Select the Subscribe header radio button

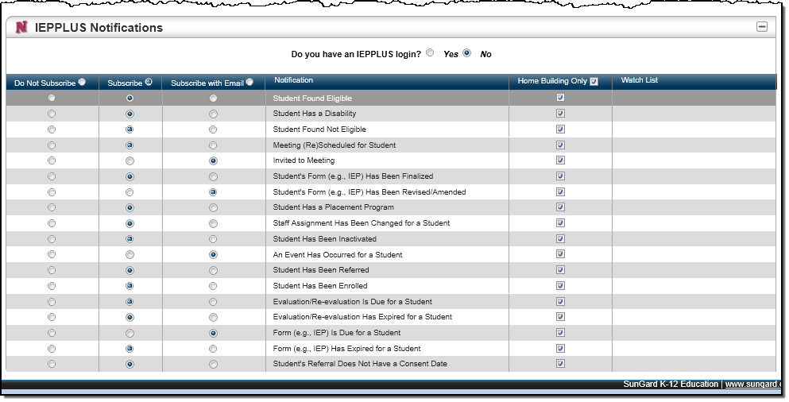click(149, 82)
